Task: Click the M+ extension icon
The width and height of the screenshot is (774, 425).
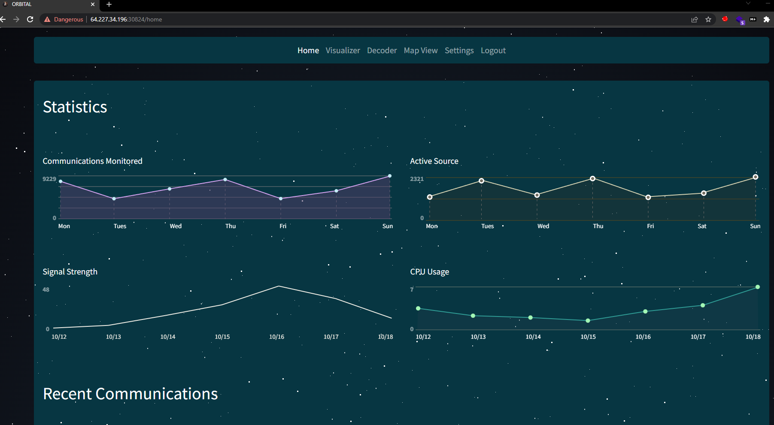Action: tap(753, 19)
